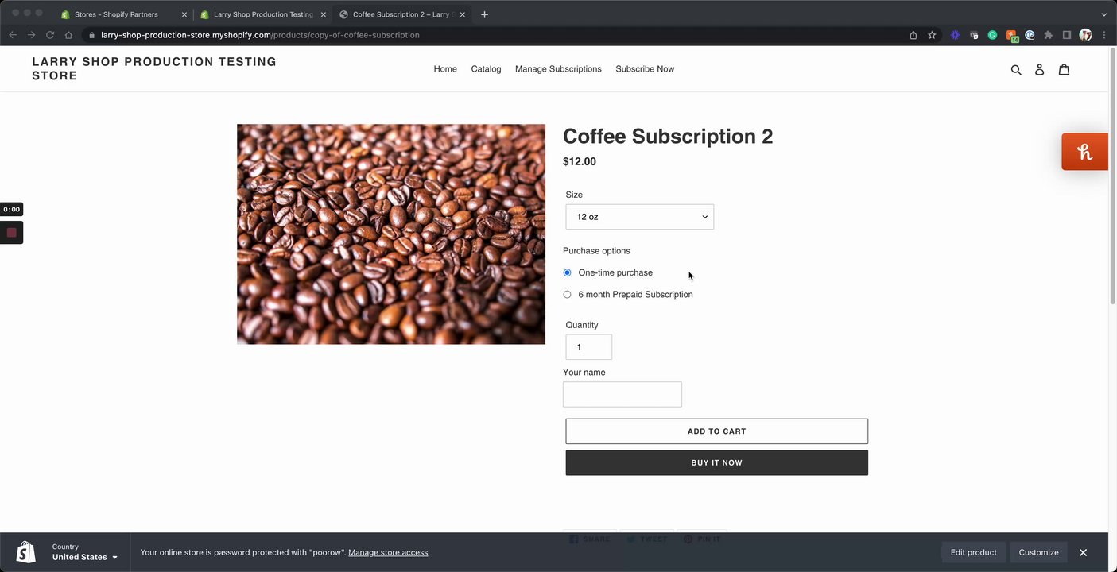Image resolution: width=1117 pixels, height=572 pixels.
Task: Click the Larry Shop Production Testing Store title
Action: click(x=154, y=68)
